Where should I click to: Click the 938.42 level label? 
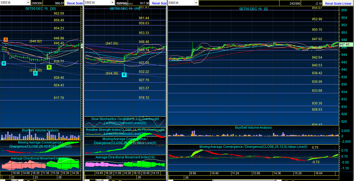coord(317,73)
